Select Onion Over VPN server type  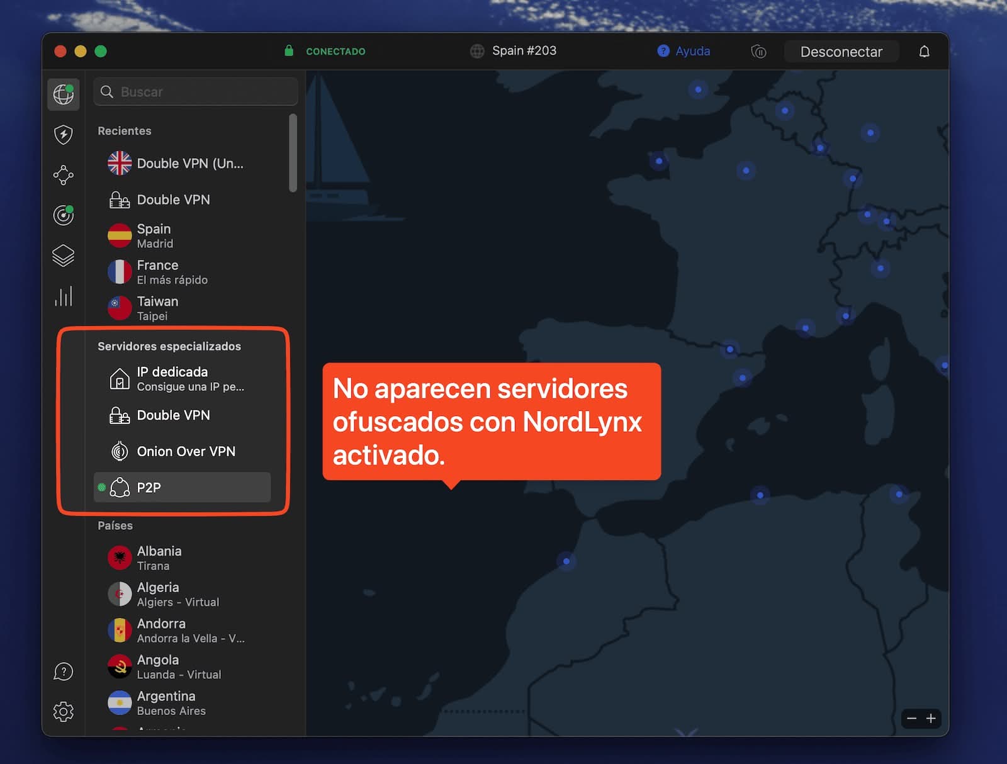point(183,451)
